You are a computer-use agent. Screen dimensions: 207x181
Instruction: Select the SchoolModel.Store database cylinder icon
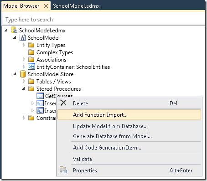tap(23, 74)
